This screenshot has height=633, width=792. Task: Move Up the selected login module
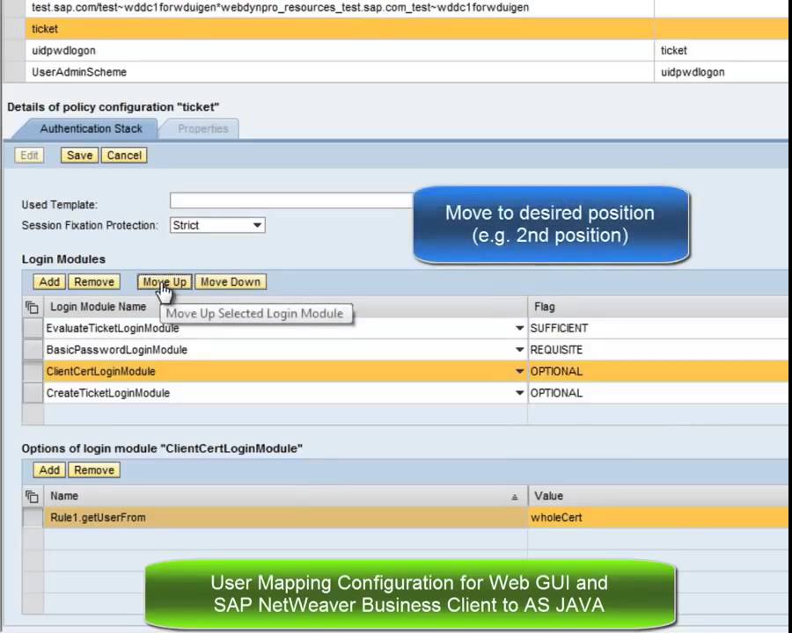pyautogui.click(x=165, y=281)
